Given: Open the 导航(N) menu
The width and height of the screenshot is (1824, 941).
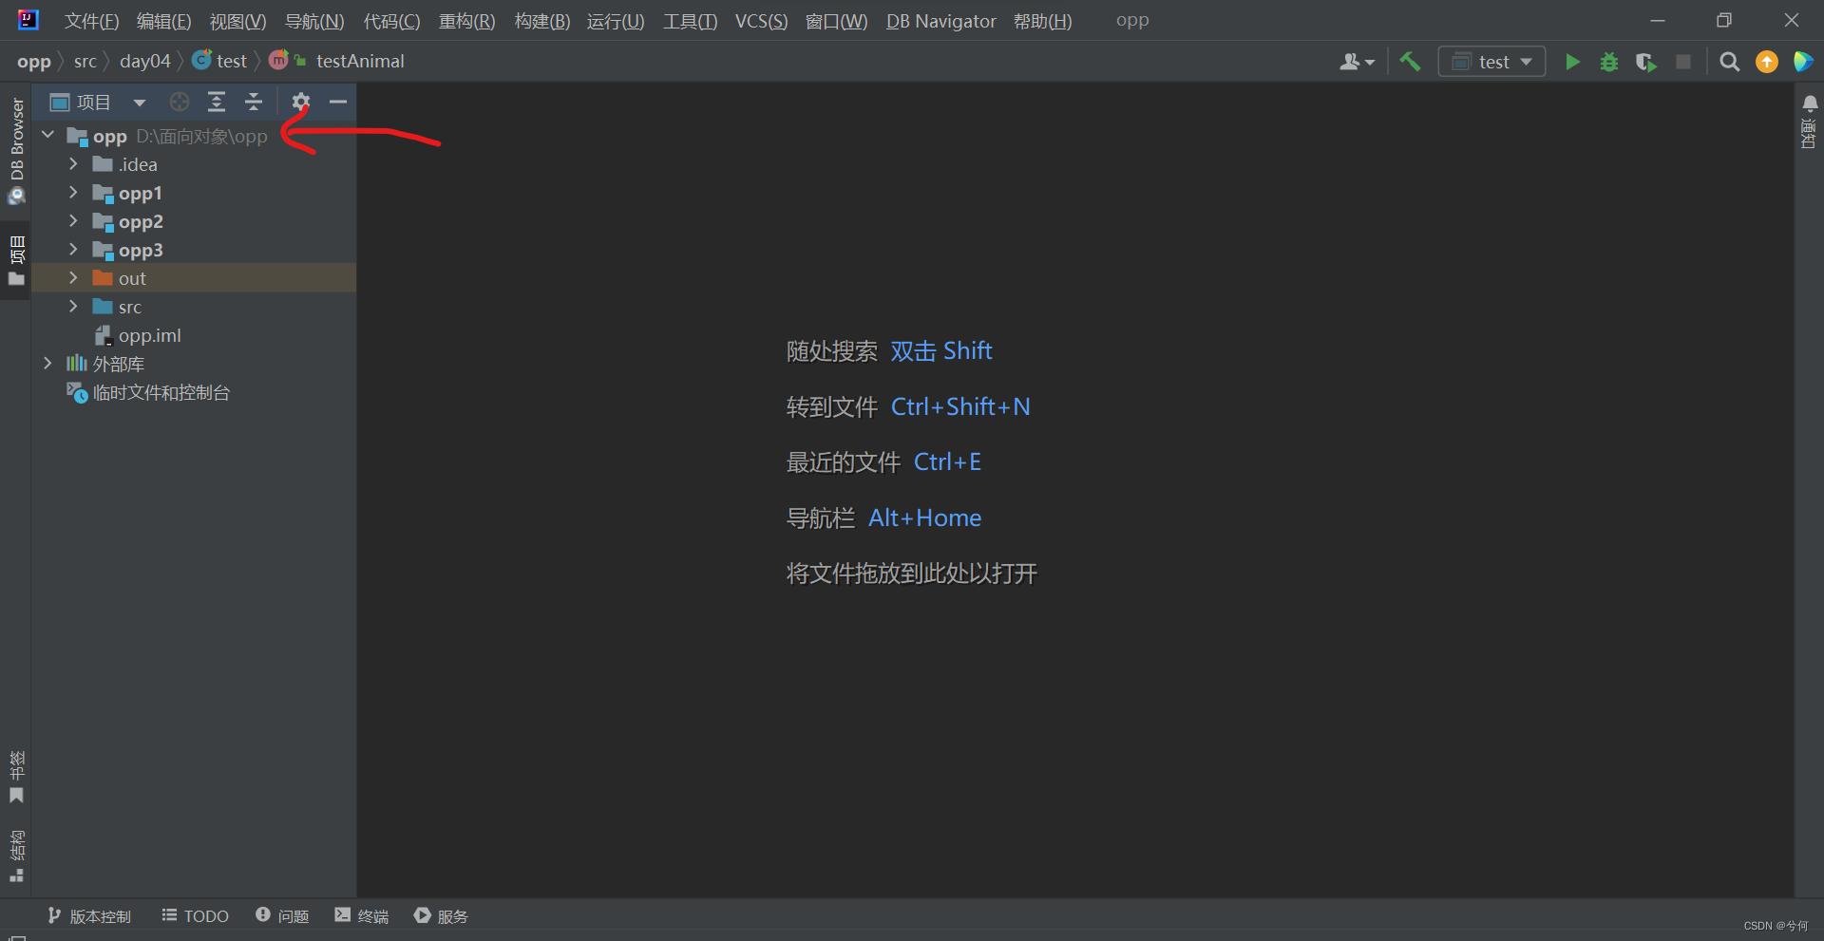Looking at the screenshot, I should click(314, 21).
